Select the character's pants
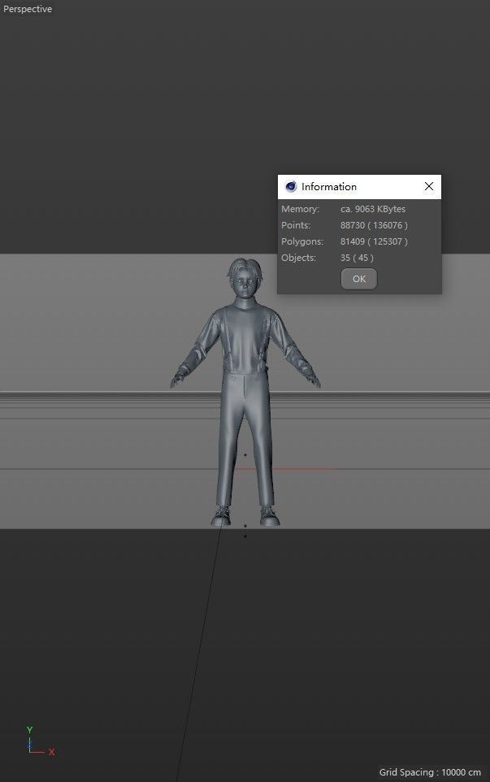 [245, 431]
